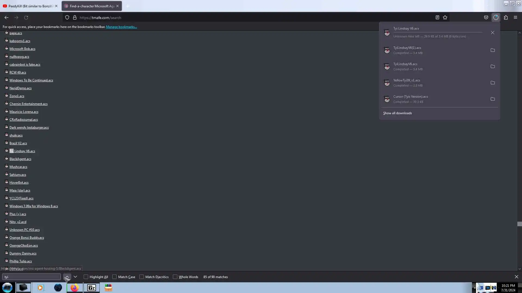Cancel the Tyi Lindsay V6.acs download
The image size is (522, 293).
(x=493, y=33)
